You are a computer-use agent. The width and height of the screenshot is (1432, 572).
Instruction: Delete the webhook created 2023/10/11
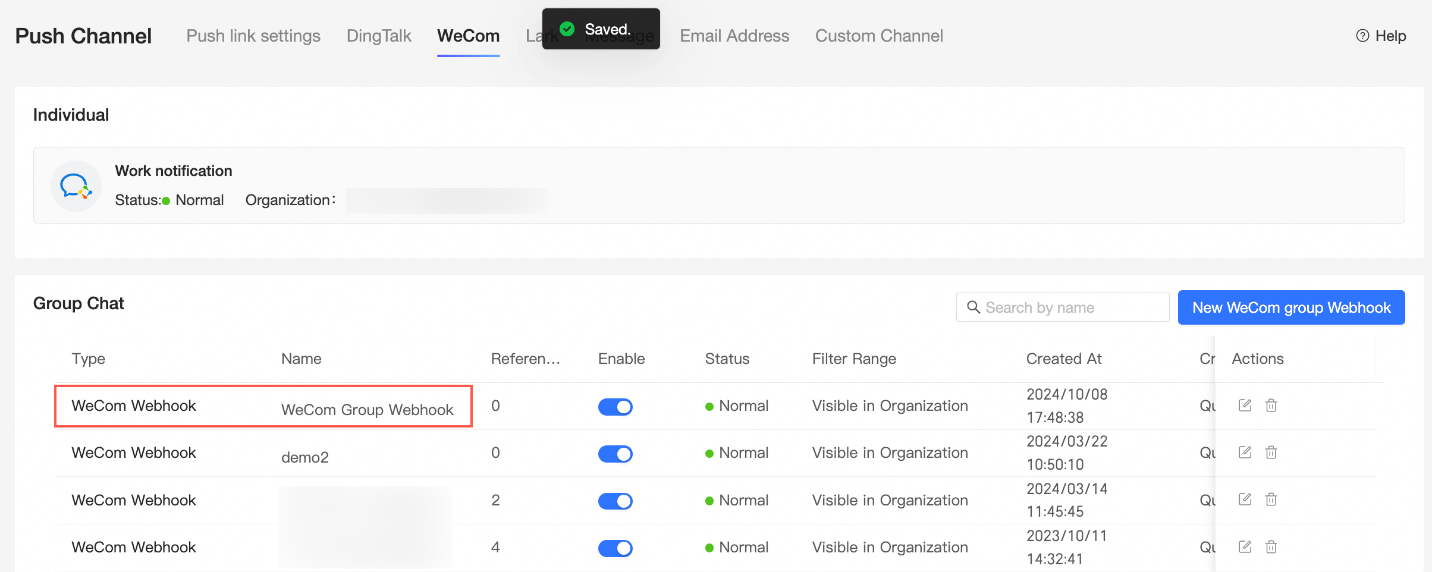tap(1271, 547)
